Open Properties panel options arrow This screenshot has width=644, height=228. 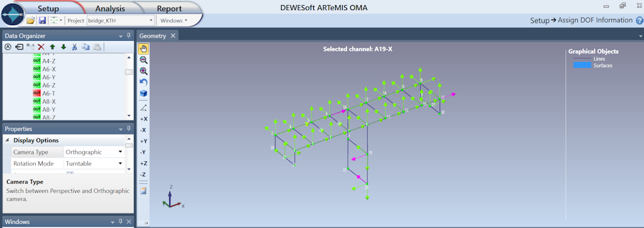(x=120, y=129)
